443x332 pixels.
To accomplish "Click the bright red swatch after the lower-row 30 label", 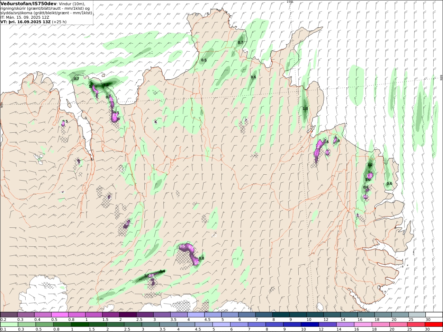I will [x=434, y=324].
